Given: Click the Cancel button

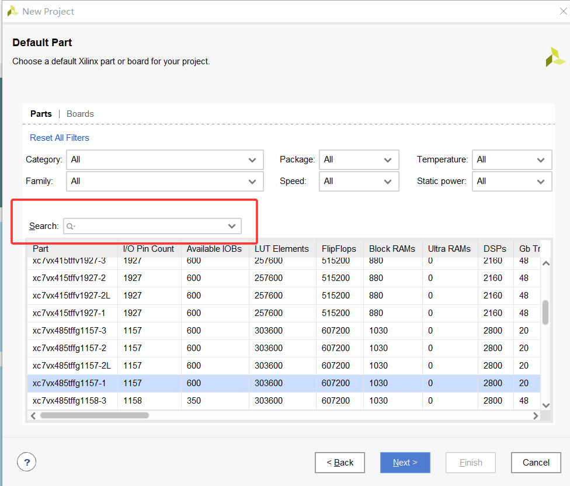Looking at the screenshot, I should tap(536, 463).
